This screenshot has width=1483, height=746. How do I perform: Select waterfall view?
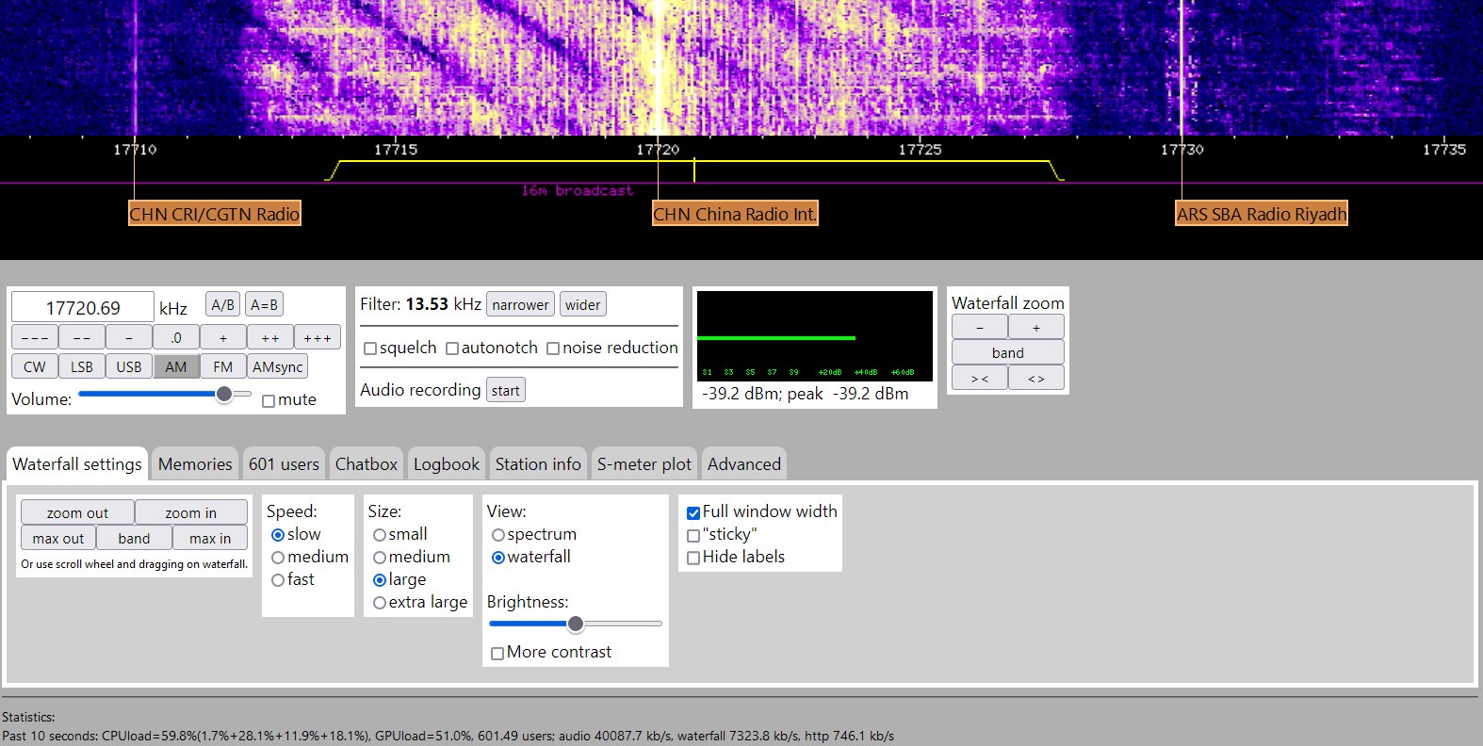click(498, 558)
